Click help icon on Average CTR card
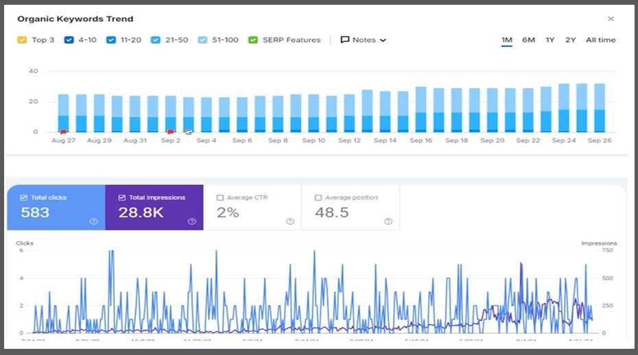 290,221
